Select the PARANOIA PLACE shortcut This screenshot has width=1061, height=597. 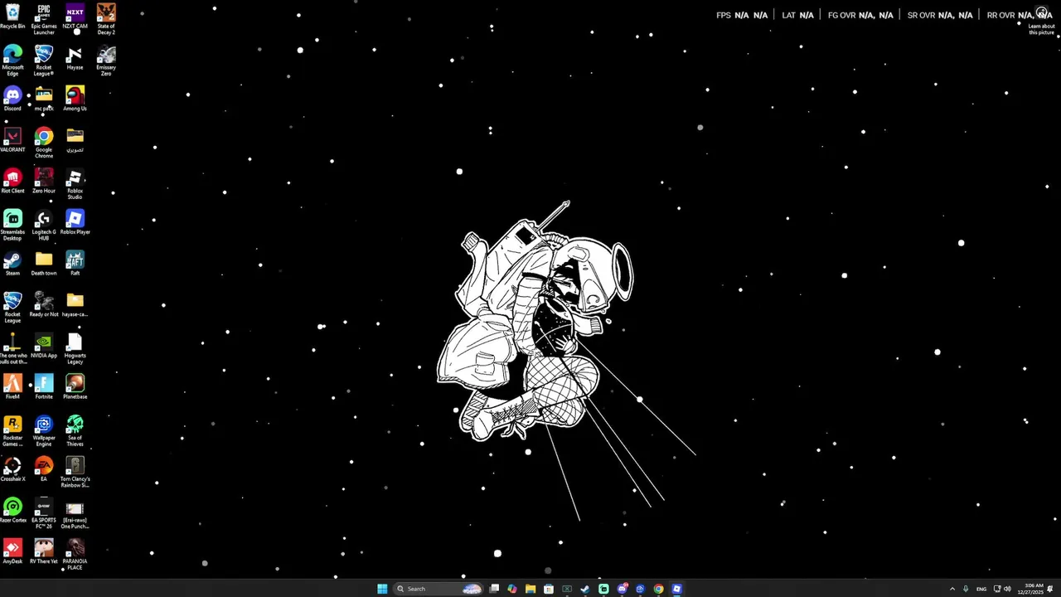coord(75,554)
